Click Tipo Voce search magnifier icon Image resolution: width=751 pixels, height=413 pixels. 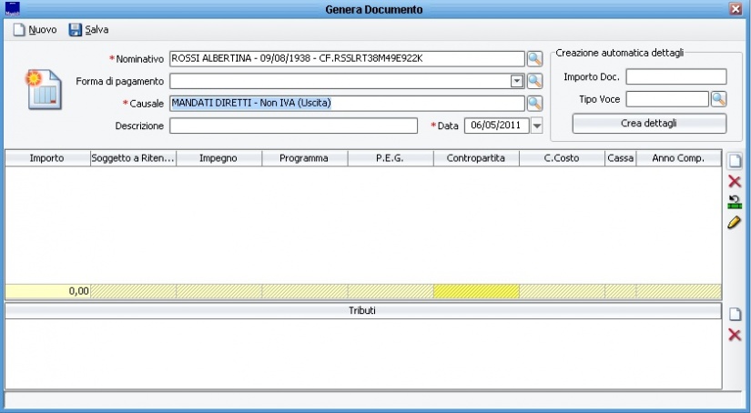click(718, 98)
